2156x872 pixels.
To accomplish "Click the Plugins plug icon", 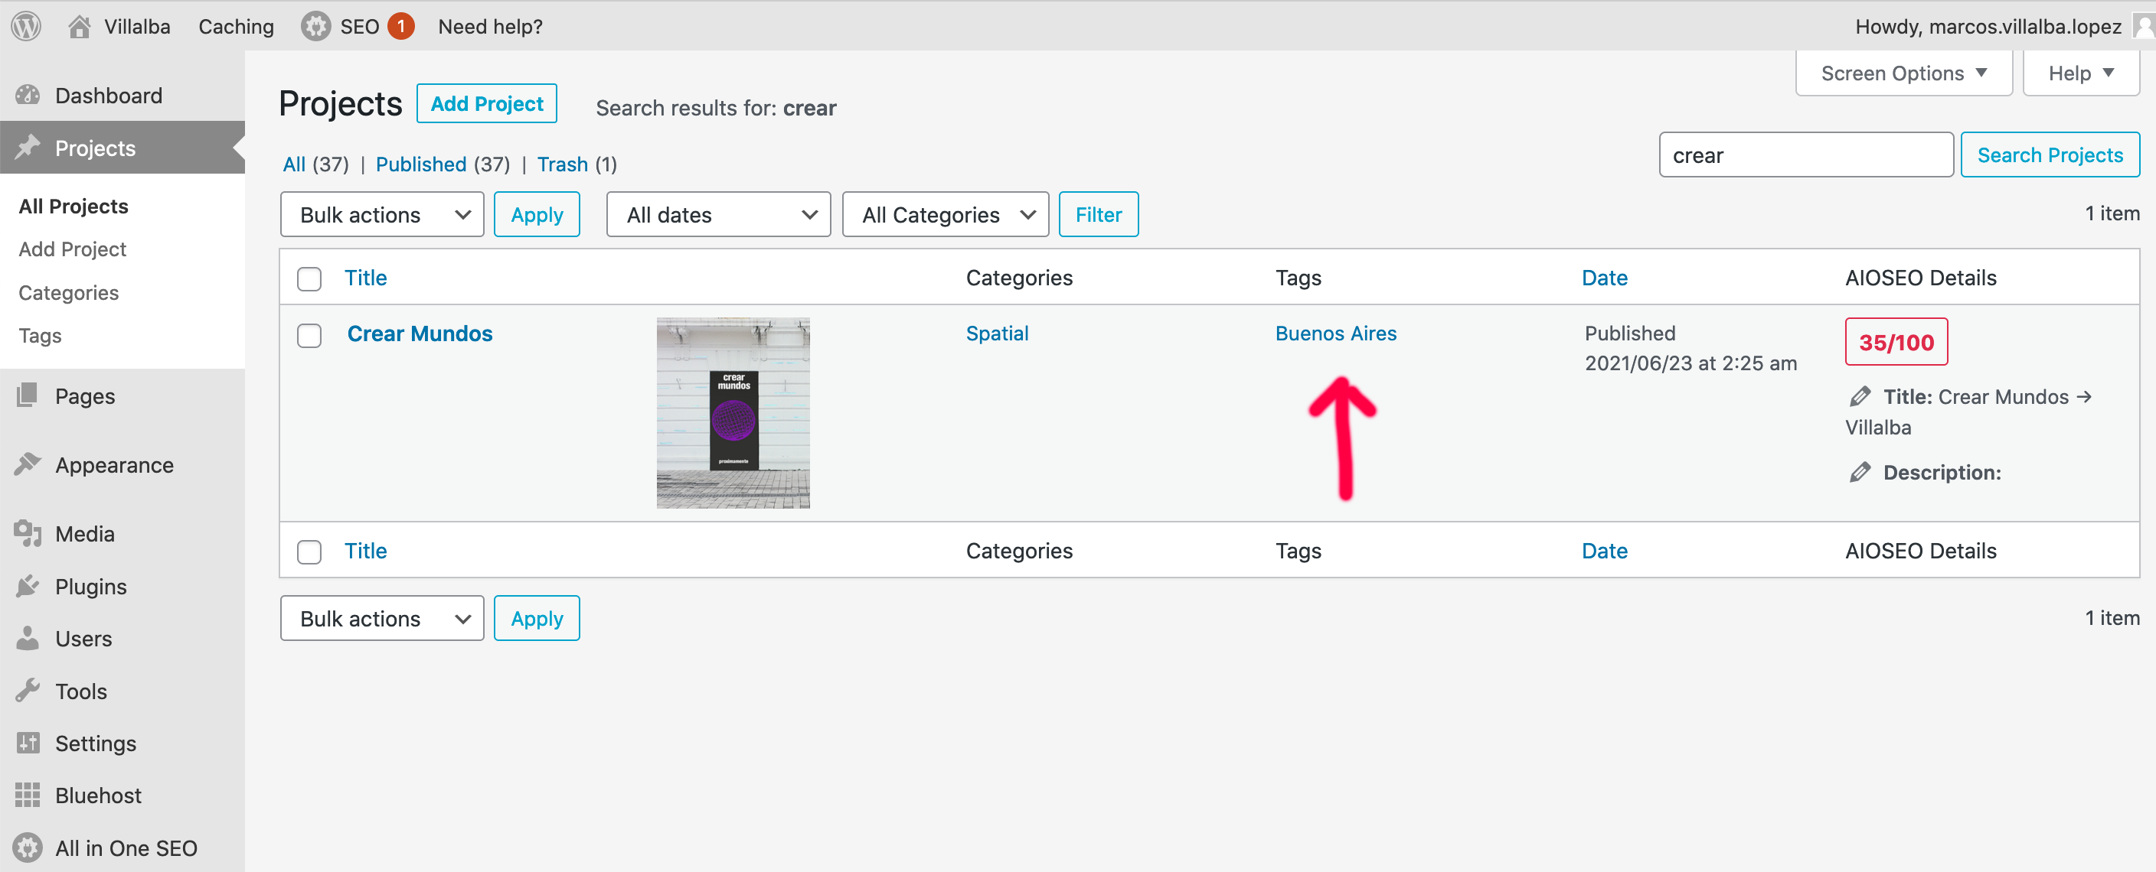I will pos(28,586).
